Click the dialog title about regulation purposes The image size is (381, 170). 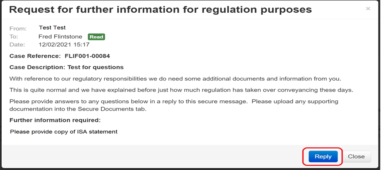coord(161,9)
